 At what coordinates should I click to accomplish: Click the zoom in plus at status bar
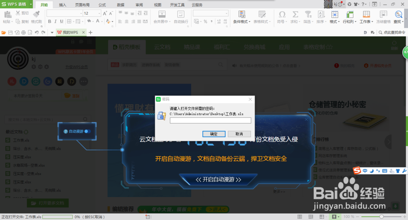point(405,217)
